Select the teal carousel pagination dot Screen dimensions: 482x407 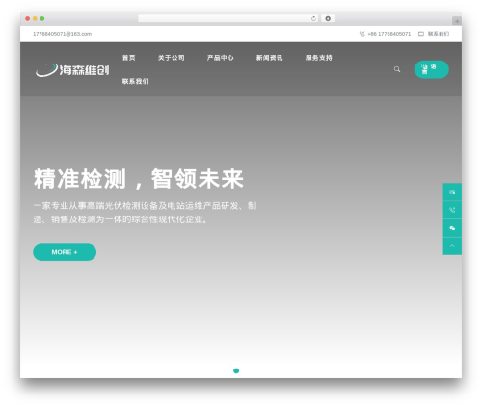(236, 370)
